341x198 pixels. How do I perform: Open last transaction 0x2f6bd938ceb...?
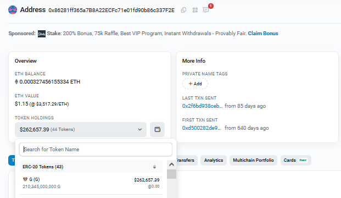click(202, 106)
